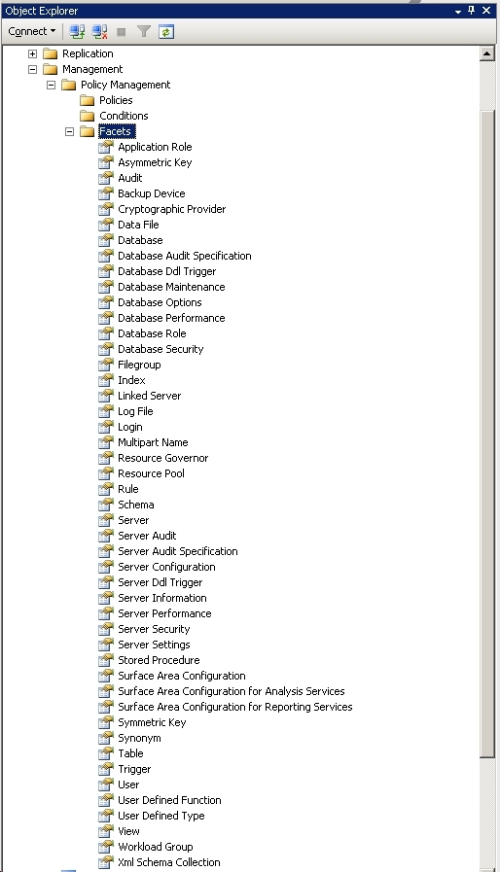
Task: Click the Connect Object Explorer toolbar icon
Action: tap(77, 32)
